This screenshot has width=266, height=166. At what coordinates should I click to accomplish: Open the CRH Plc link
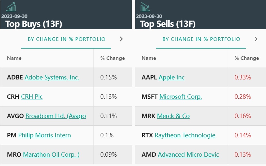32,97
